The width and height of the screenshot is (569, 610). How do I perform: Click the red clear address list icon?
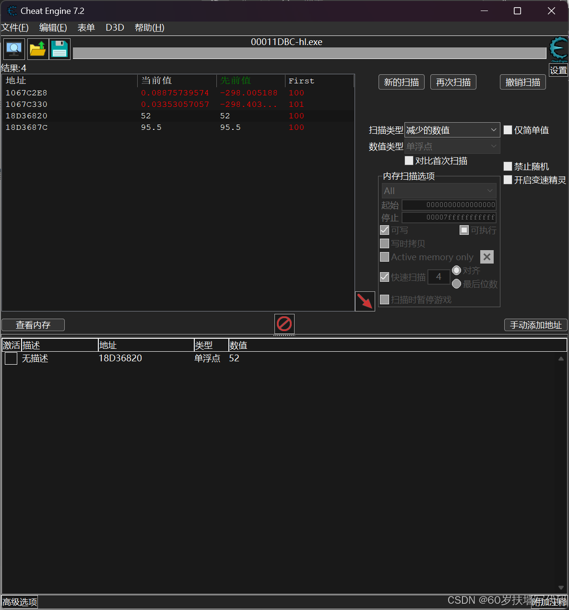click(x=284, y=324)
